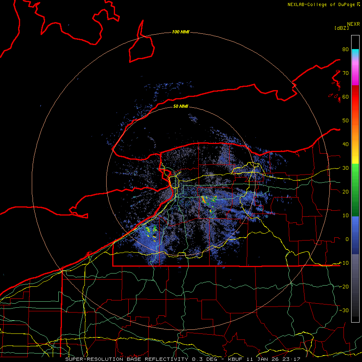Click the 20 value on the dBZ scale
Screen dimensions: 362x362
[346, 191]
